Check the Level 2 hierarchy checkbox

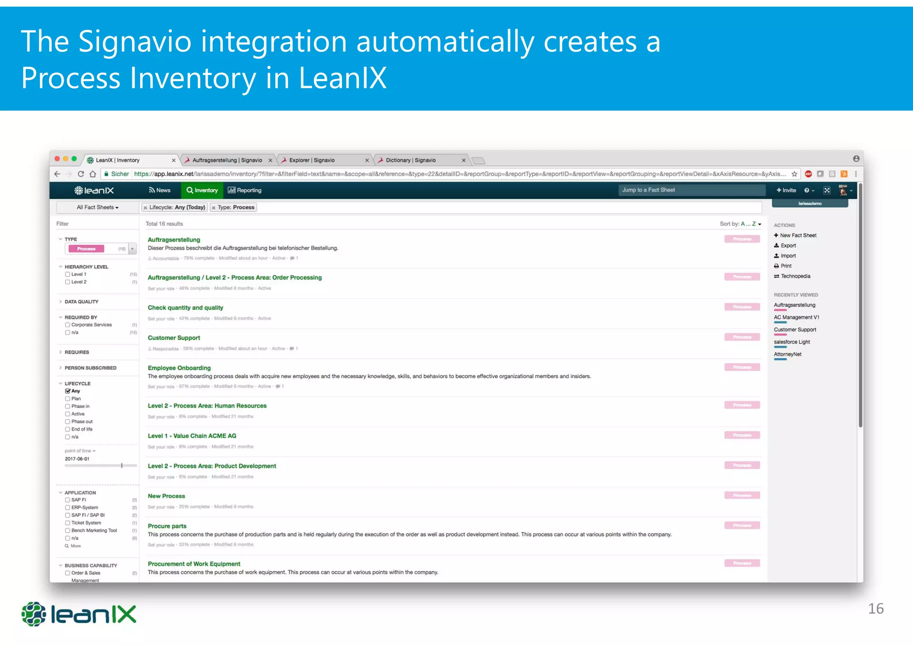(68, 282)
